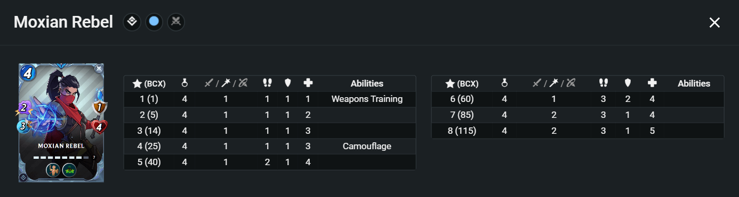739x197 pixels.
Task: Click the Abilities header in right table
Action: click(x=694, y=83)
